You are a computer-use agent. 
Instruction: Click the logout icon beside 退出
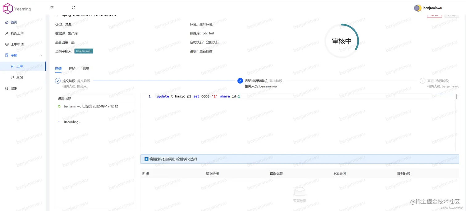click(x=7, y=88)
